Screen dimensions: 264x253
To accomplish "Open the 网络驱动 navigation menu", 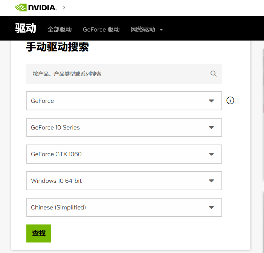I will 143,29.
